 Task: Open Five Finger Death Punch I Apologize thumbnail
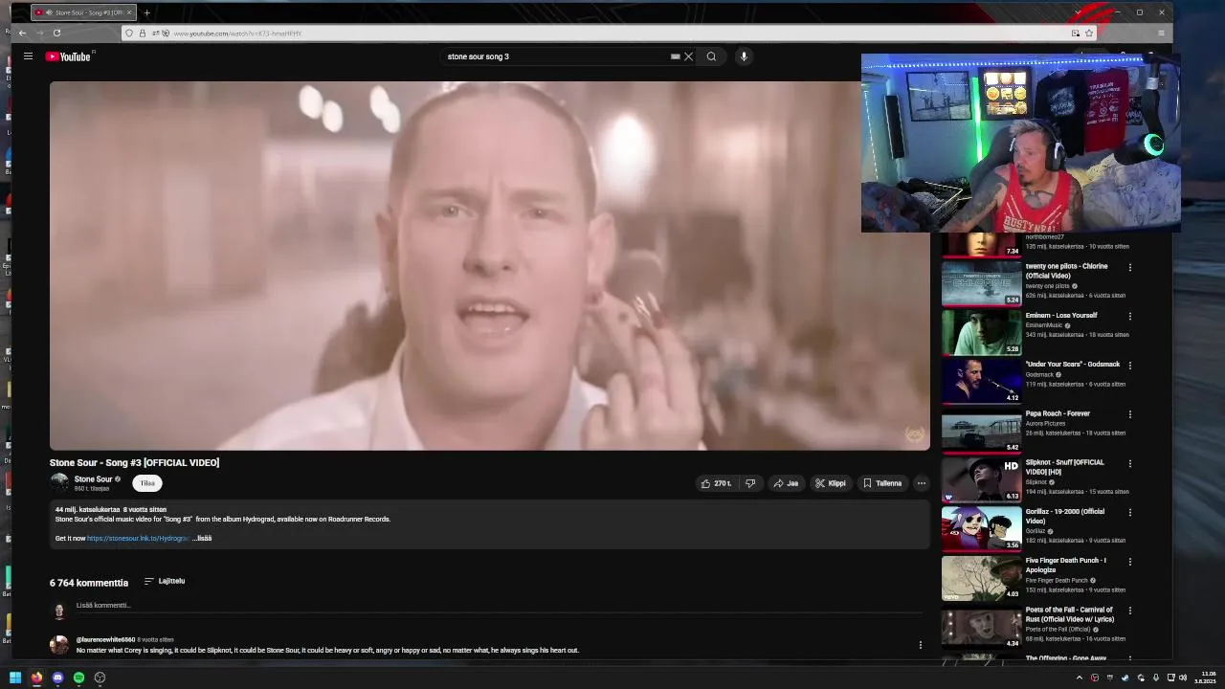pos(981,577)
